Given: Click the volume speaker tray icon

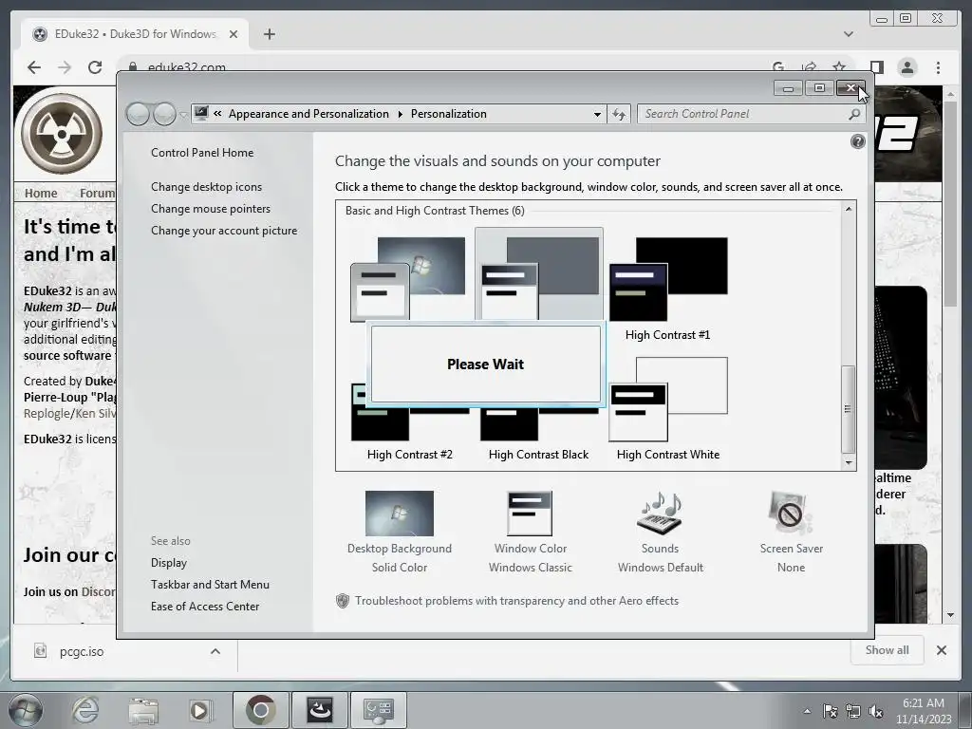Looking at the screenshot, I should [x=875, y=711].
